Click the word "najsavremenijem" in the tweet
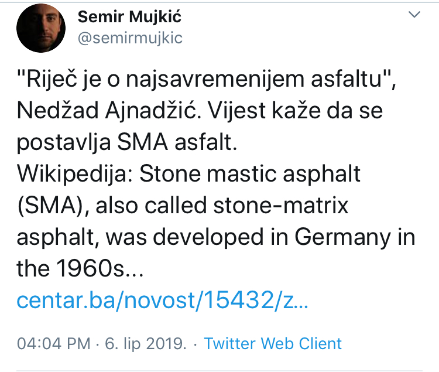 click(215, 79)
